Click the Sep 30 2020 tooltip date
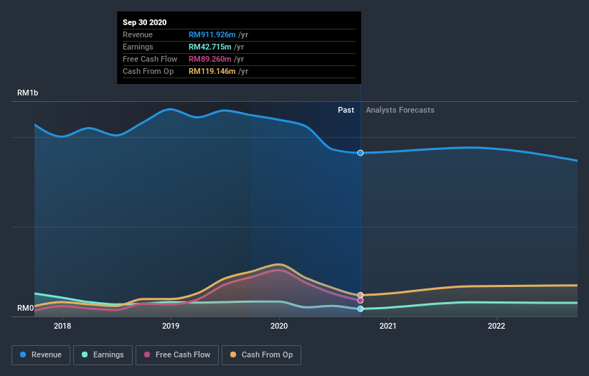Image resolution: width=589 pixels, height=376 pixels. coord(145,22)
